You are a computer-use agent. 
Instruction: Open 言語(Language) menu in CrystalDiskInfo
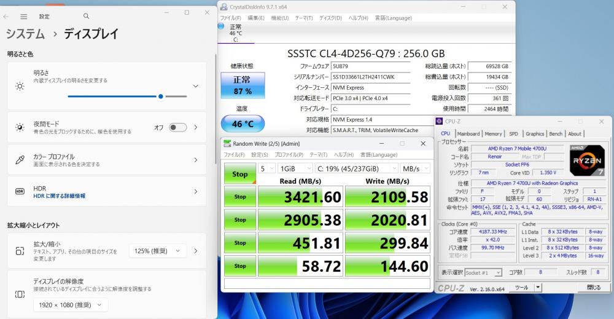393,18
